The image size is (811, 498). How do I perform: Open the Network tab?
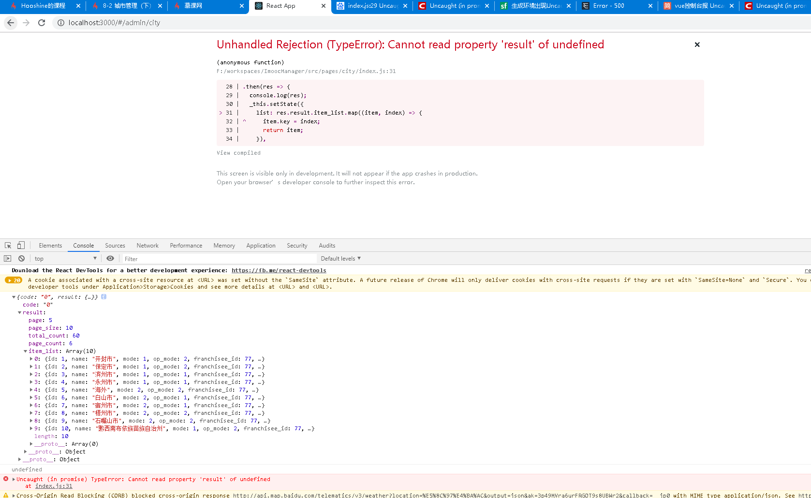click(x=147, y=246)
